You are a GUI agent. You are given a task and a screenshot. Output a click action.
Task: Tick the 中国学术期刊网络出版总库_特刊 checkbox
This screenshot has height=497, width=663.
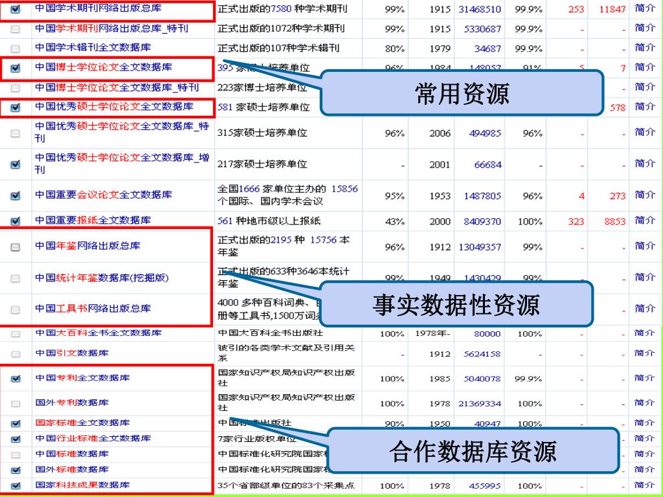tap(16, 29)
